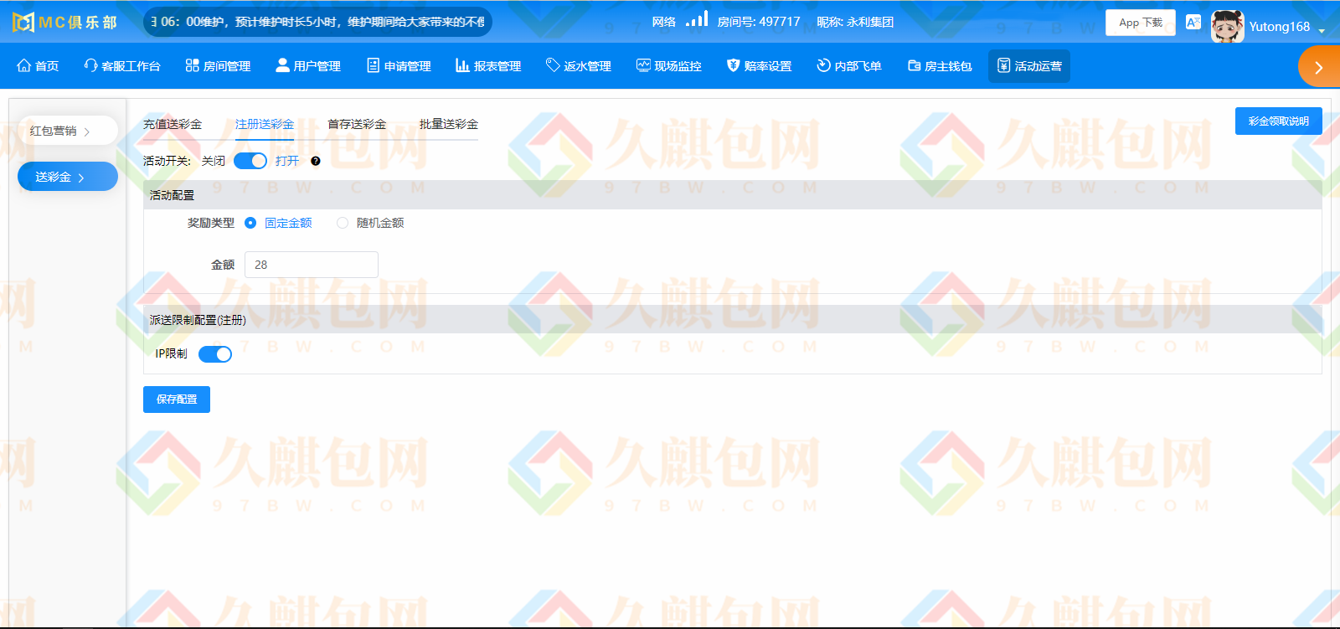Click the bar chart icon for 报表管理
The height and width of the screenshot is (629, 1340).
(462, 65)
